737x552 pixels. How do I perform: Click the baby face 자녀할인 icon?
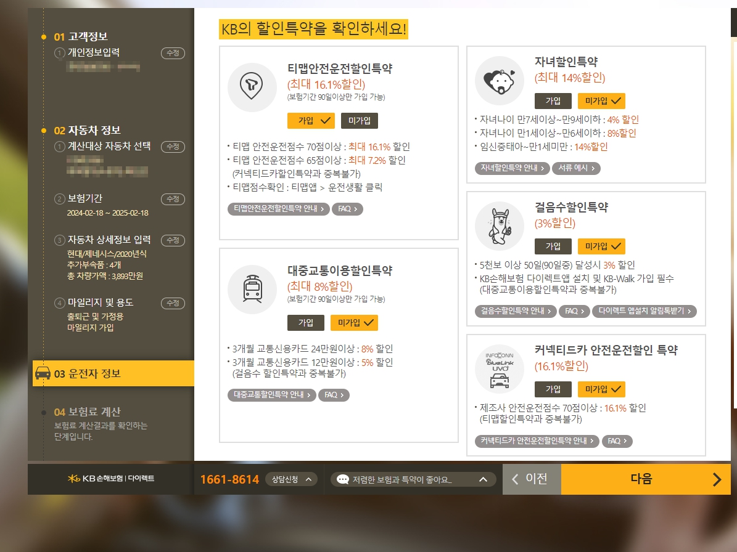pyautogui.click(x=500, y=81)
